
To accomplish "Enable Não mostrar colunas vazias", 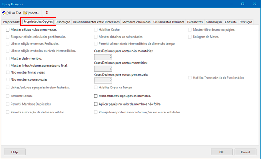I will [7, 79].
